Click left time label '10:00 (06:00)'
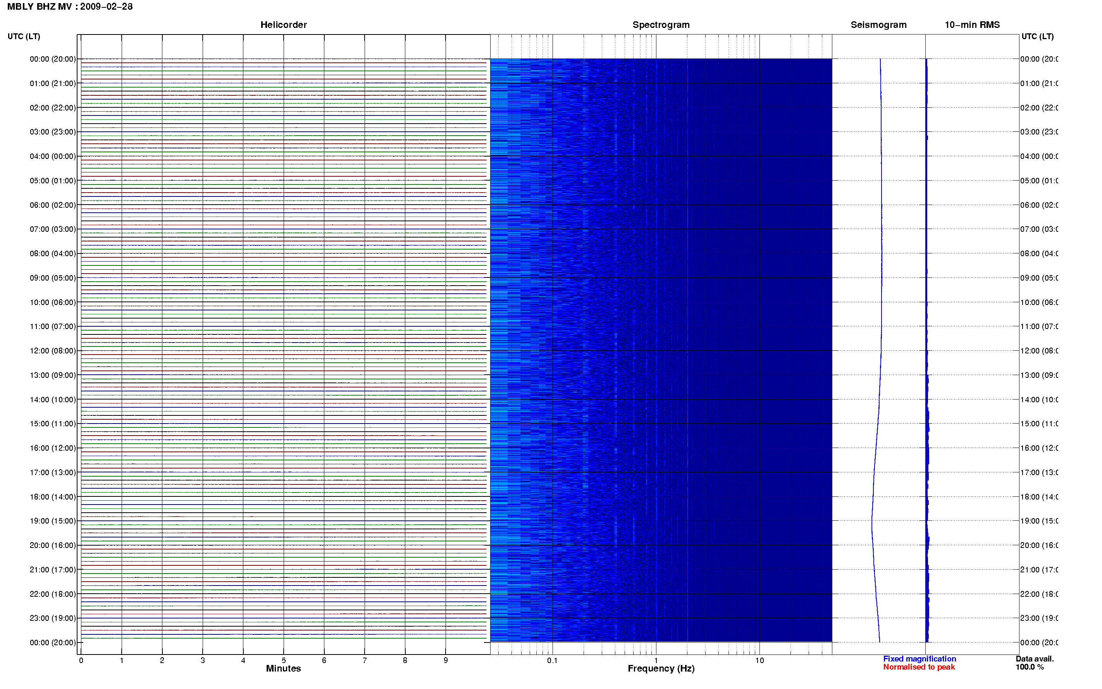Image resolution: width=1102 pixels, height=689 pixels. coord(53,302)
